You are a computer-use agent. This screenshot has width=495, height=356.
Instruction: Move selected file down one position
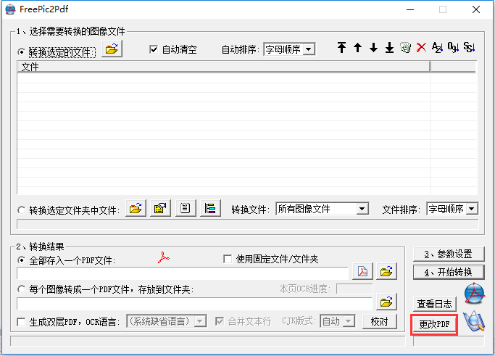(373, 48)
